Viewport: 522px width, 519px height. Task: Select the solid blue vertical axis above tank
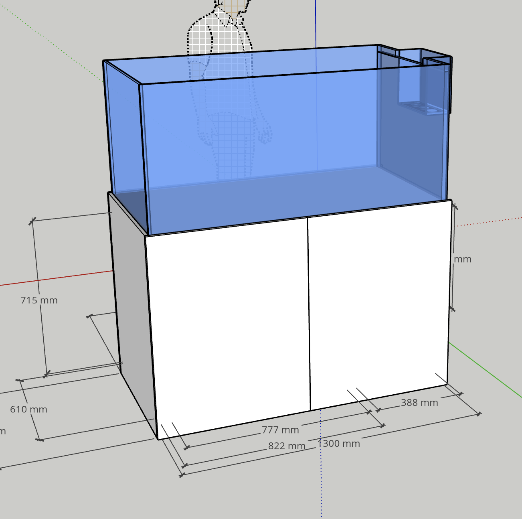[x=316, y=24]
